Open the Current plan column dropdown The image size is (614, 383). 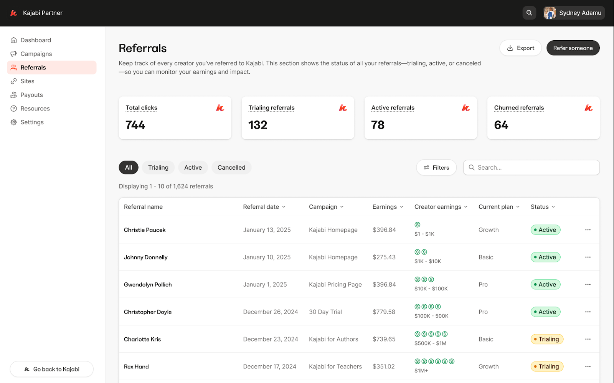coord(499,207)
